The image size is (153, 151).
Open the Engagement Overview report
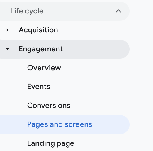tap(44, 68)
